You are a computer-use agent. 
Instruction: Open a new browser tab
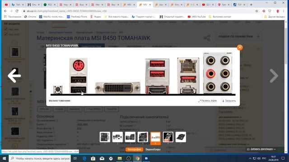point(251,4)
